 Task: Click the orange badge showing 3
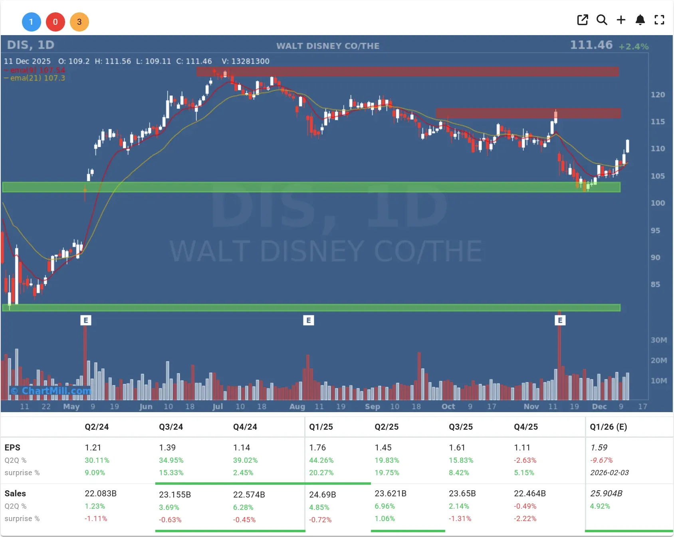point(79,22)
